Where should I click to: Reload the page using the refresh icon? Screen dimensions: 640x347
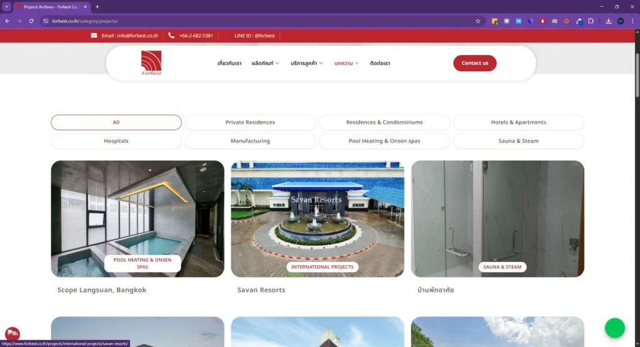(x=31, y=21)
